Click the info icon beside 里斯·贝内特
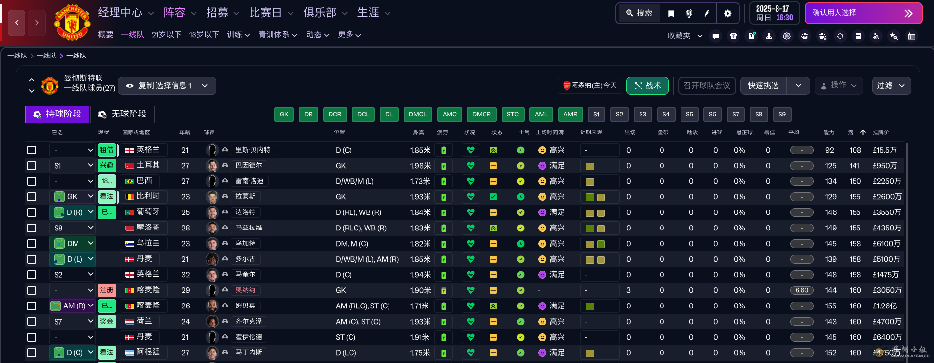This screenshot has height=363, width=934. point(225,150)
